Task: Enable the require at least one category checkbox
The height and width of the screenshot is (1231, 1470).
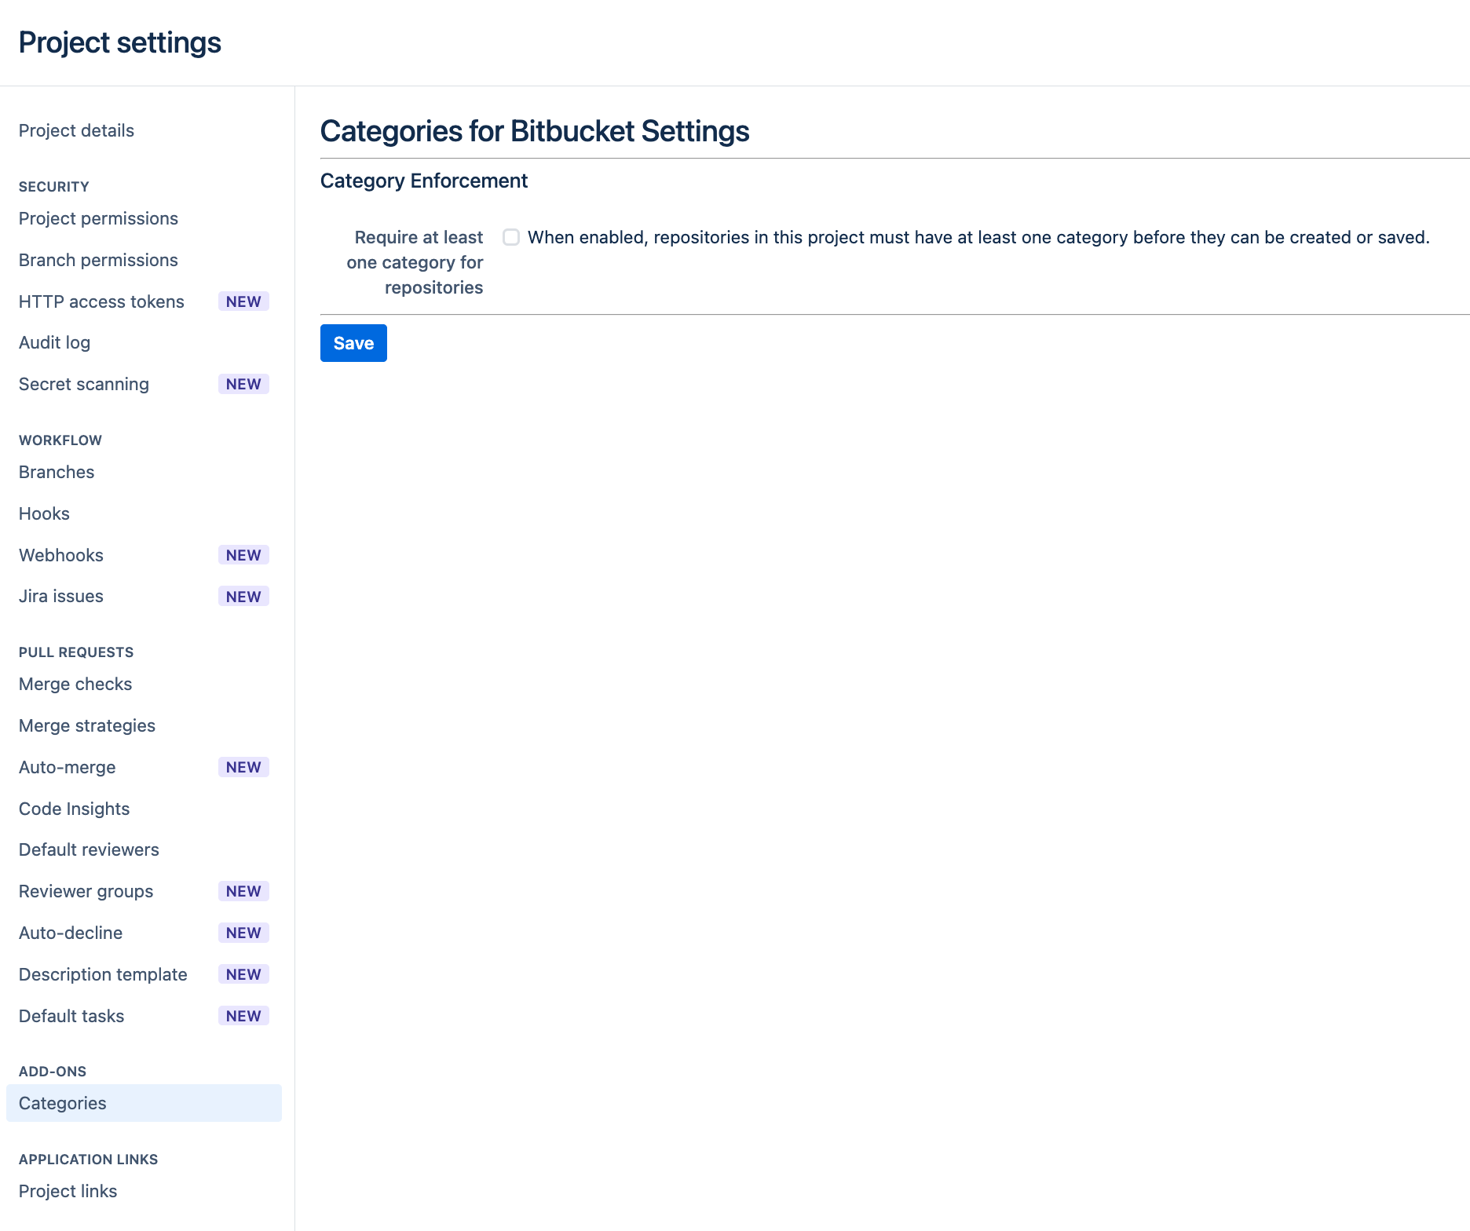Action: click(511, 237)
